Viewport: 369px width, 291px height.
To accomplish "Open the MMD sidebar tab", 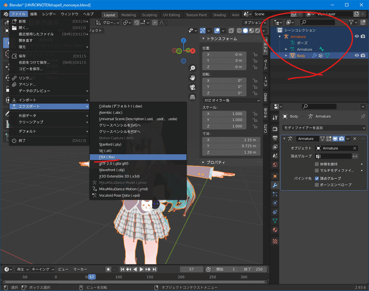I will pyautogui.click(x=266, y=97).
